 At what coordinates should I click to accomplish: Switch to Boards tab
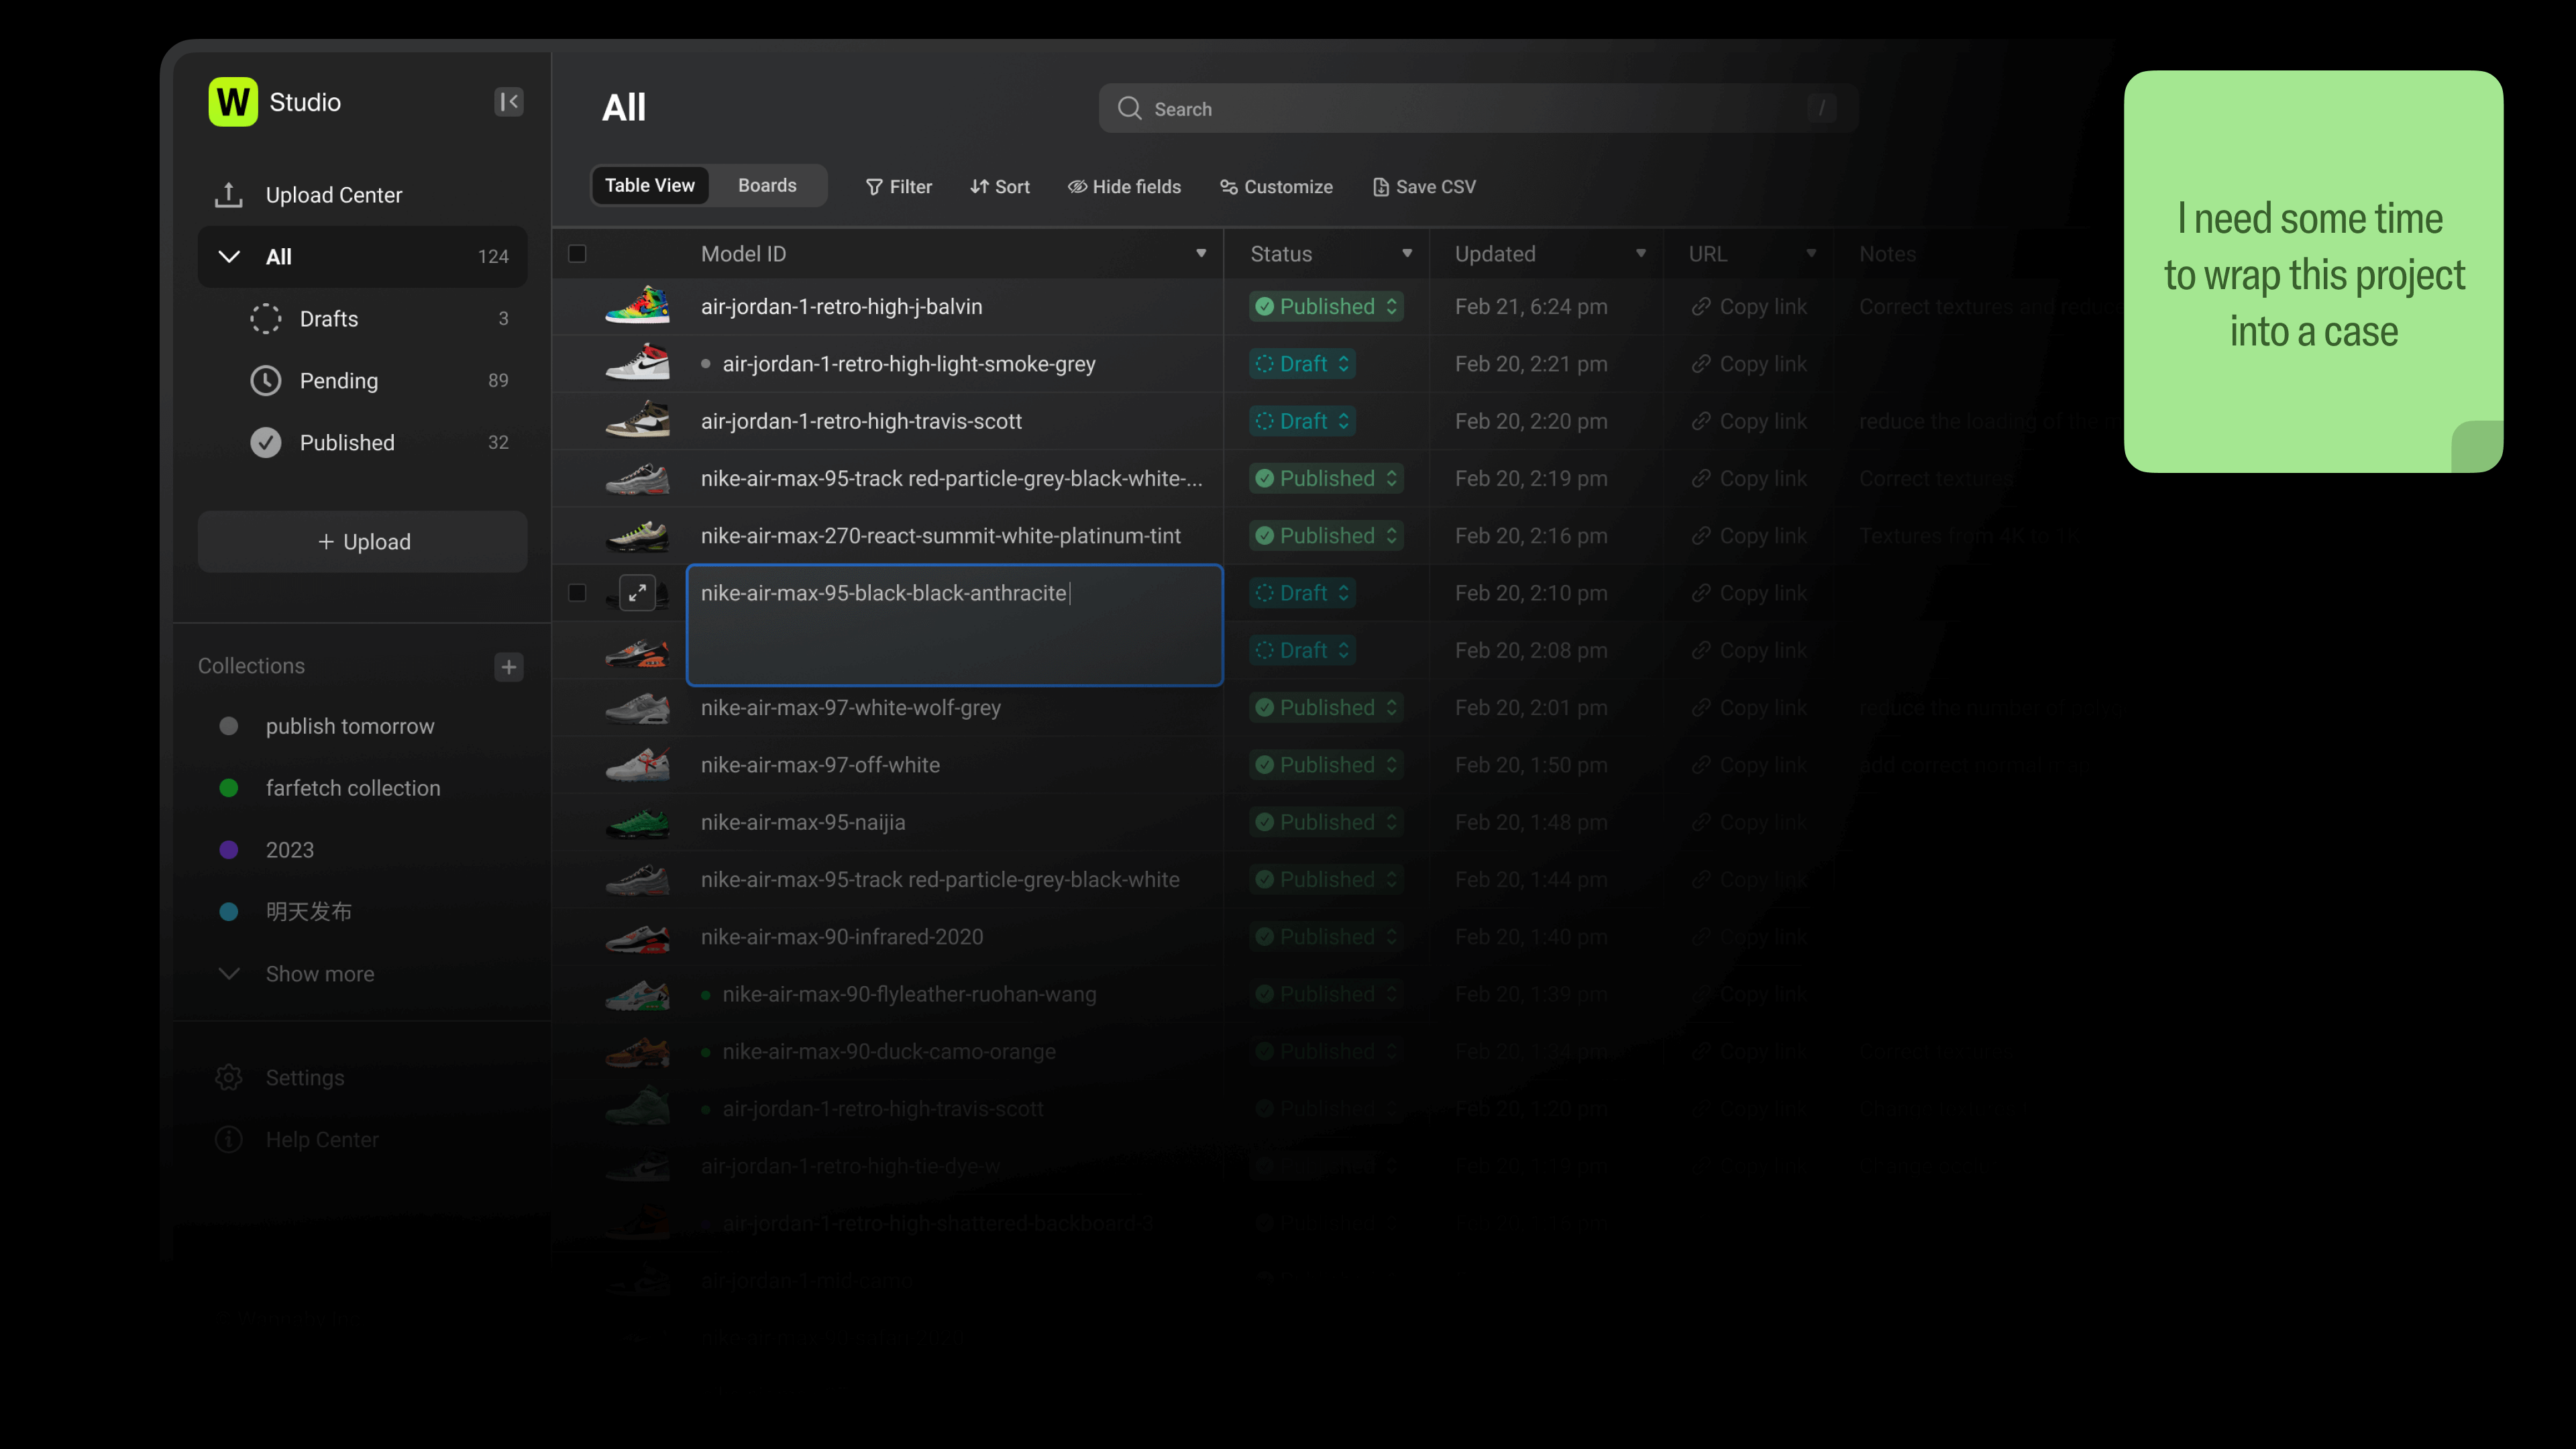[x=767, y=186]
